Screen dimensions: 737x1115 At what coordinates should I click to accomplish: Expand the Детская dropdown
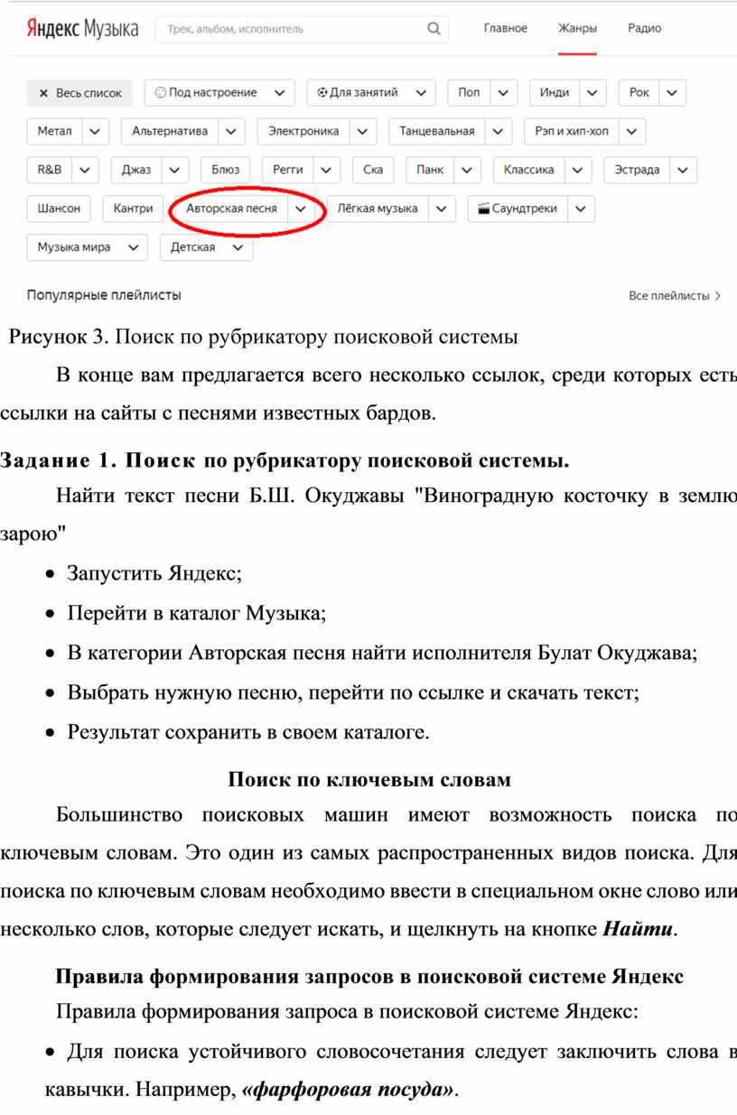tap(206, 247)
